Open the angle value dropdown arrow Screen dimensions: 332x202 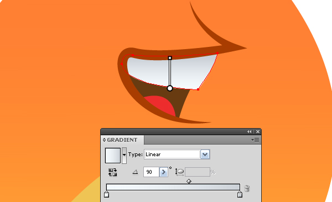point(163,172)
